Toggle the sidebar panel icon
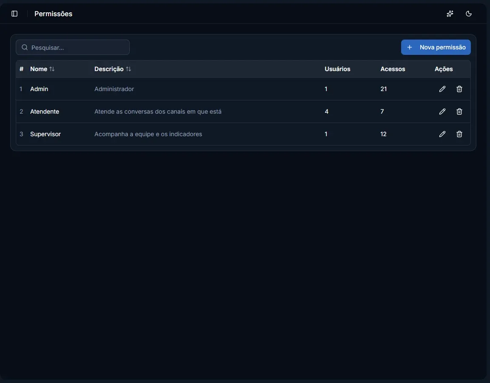 click(x=14, y=14)
